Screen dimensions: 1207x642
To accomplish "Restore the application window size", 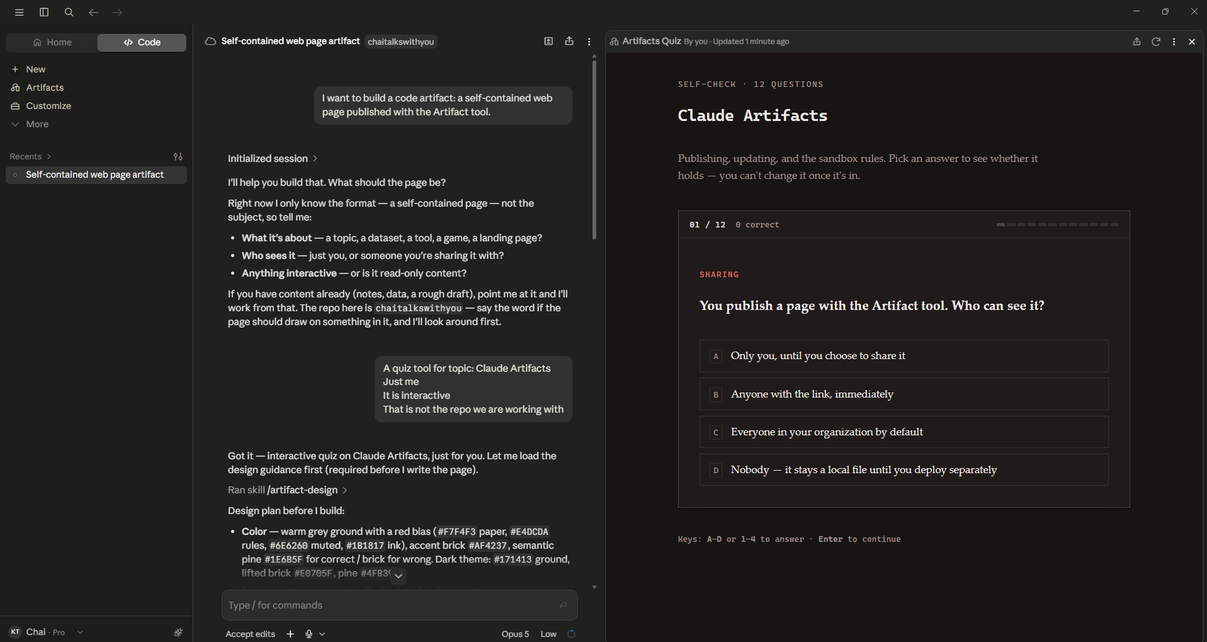I will pyautogui.click(x=1165, y=11).
